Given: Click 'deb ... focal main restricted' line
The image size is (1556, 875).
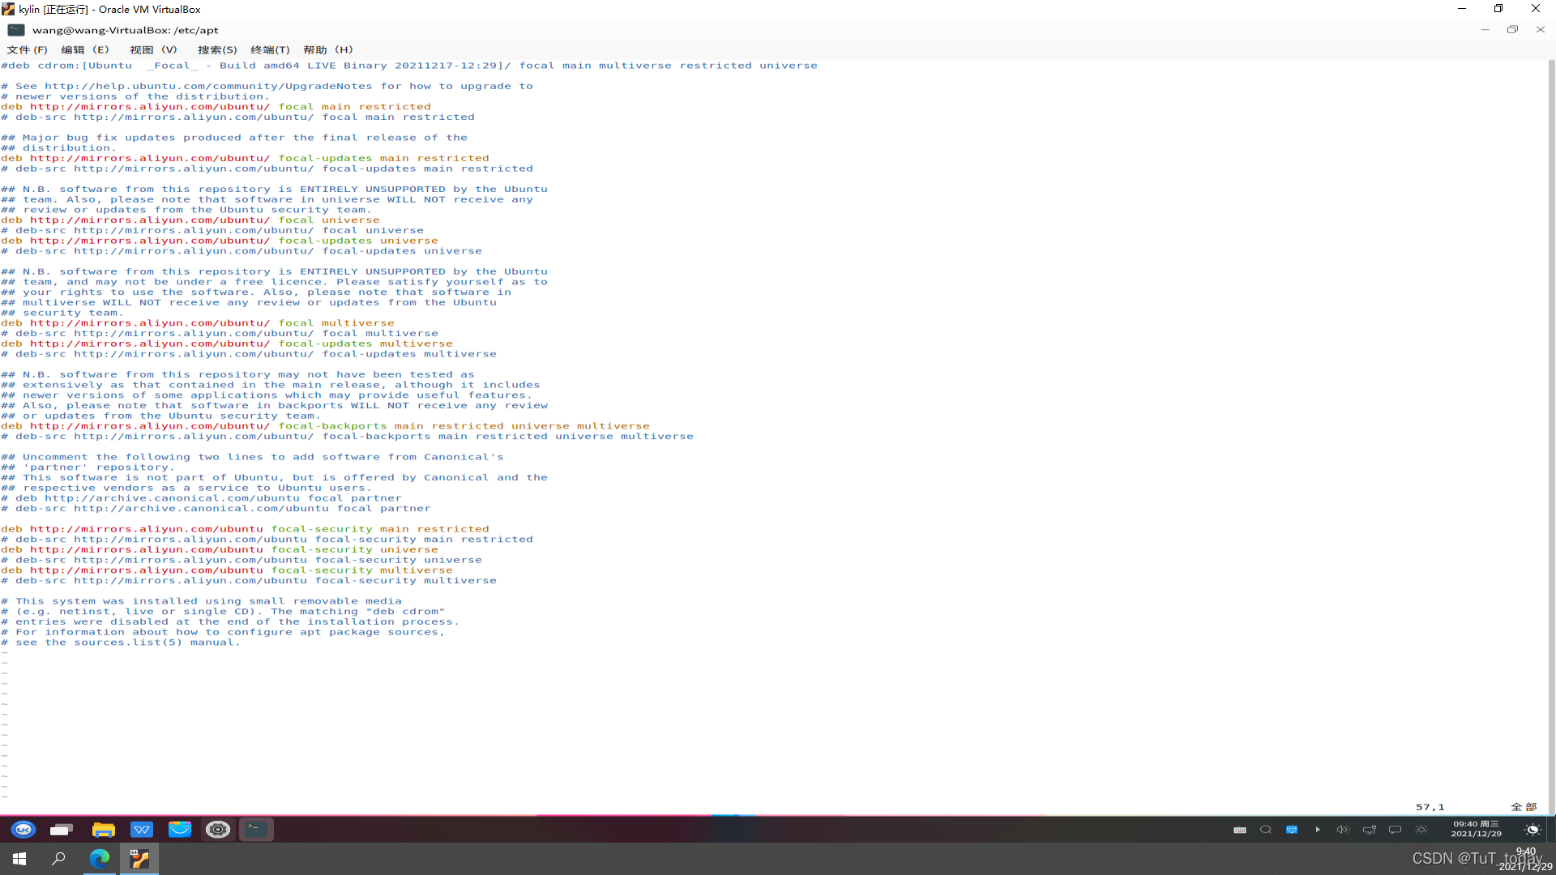Looking at the screenshot, I should tap(216, 107).
